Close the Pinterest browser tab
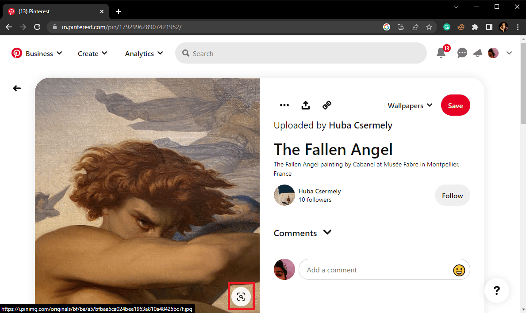Image resolution: width=526 pixels, height=313 pixels. point(102,11)
